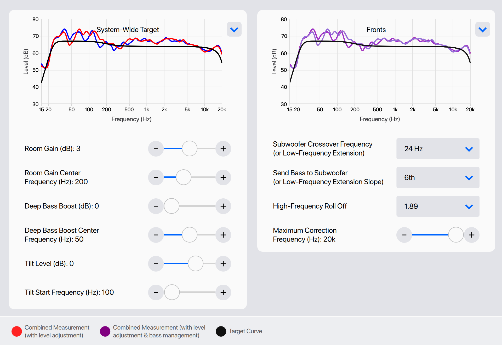The width and height of the screenshot is (502, 345).
Task: Click 'Tilt Level (dB): 0' label
Action: pyautogui.click(x=49, y=263)
